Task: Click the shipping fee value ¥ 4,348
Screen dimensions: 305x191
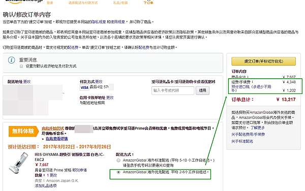Action: pos(289,82)
